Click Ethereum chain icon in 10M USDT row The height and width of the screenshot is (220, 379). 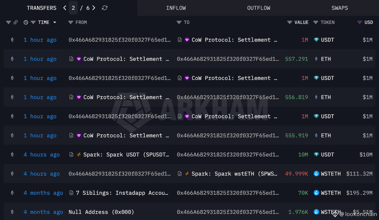tap(12, 155)
